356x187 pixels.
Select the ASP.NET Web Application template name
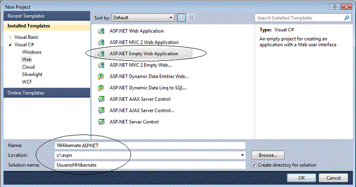(x=136, y=31)
